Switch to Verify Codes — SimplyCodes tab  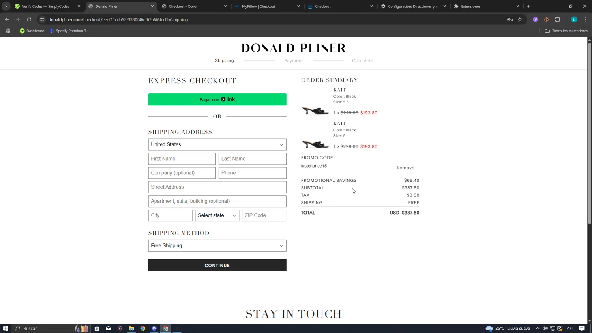pos(45,6)
